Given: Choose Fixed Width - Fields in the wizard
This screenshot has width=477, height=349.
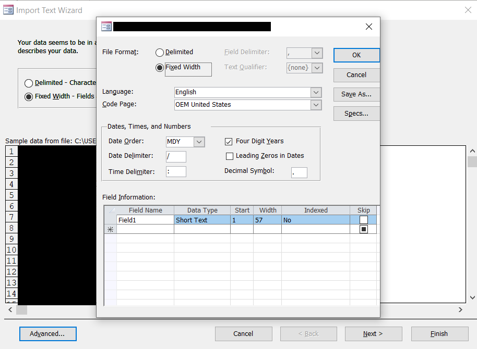Looking at the screenshot, I should click(x=29, y=97).
